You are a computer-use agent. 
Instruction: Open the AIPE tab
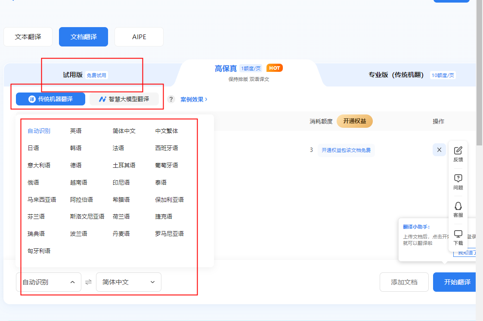pyautogui.click(x=139, y=37)
